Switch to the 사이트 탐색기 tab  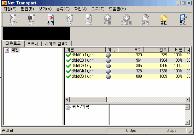coord(56,44)
